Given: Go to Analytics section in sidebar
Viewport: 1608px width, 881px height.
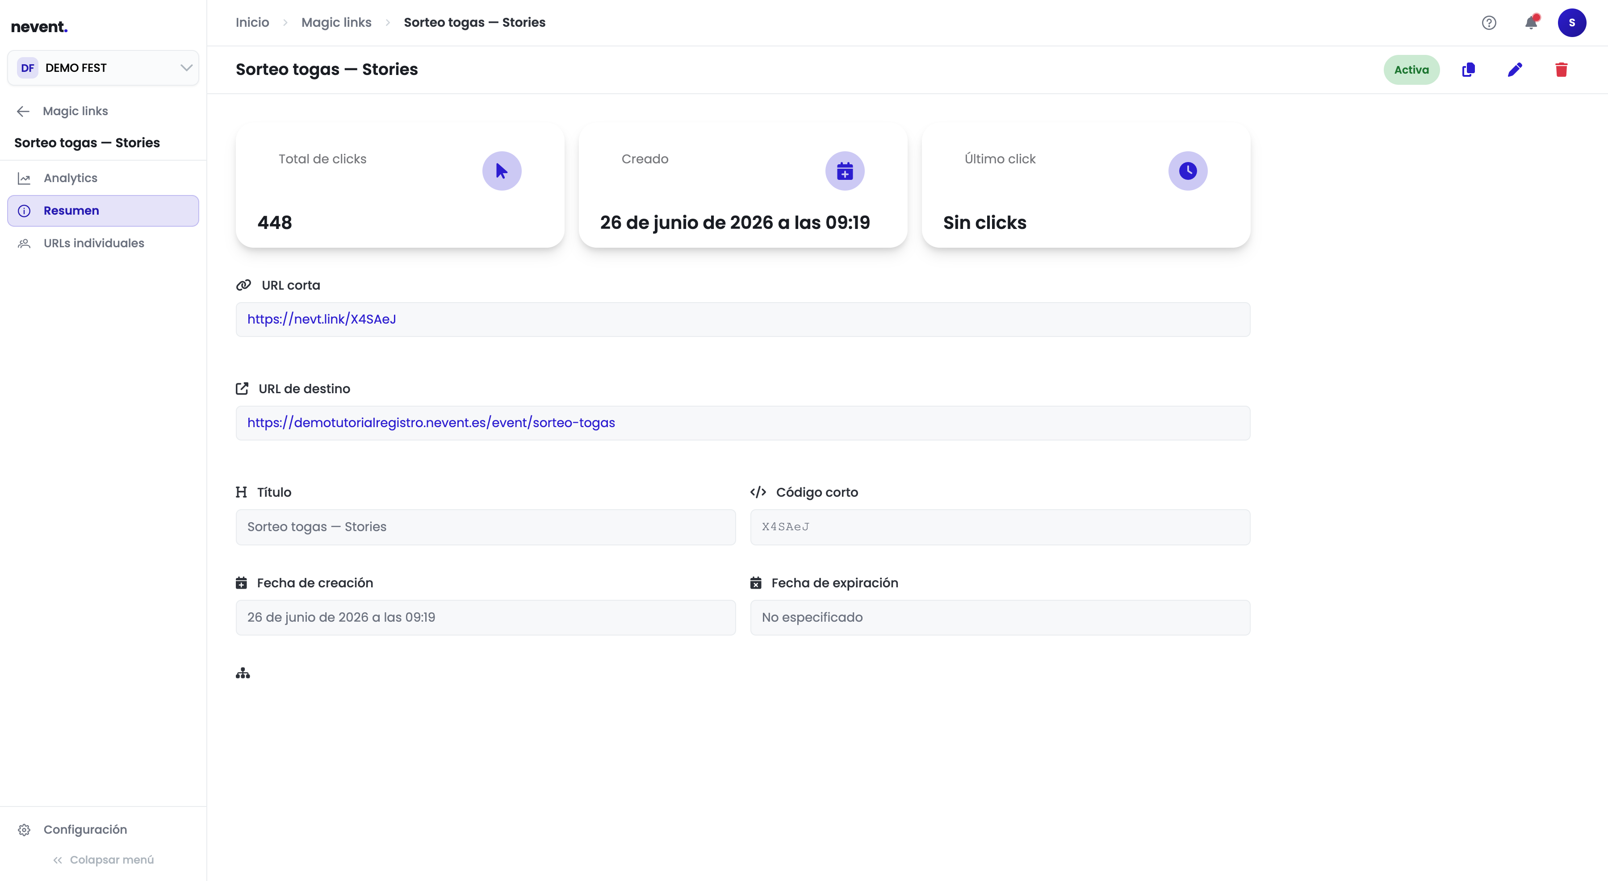Looking at the screenshot, I should [x=103, y=179].
